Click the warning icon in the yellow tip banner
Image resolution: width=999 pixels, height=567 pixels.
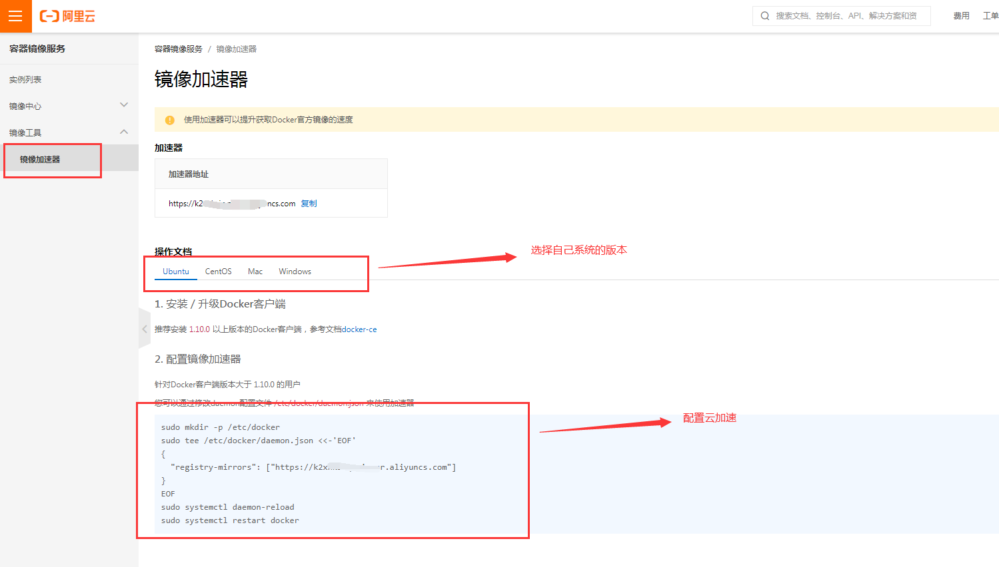pyautogui.click(x=169, y=120)
